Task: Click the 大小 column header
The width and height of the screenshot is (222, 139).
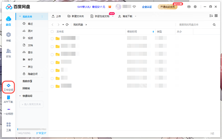Action: 179,32
